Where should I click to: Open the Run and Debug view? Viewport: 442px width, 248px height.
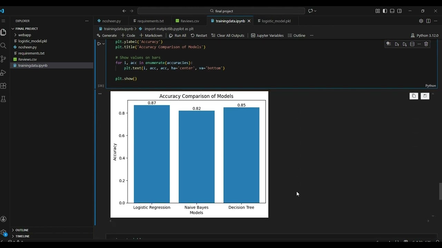[x=3, y=72]
